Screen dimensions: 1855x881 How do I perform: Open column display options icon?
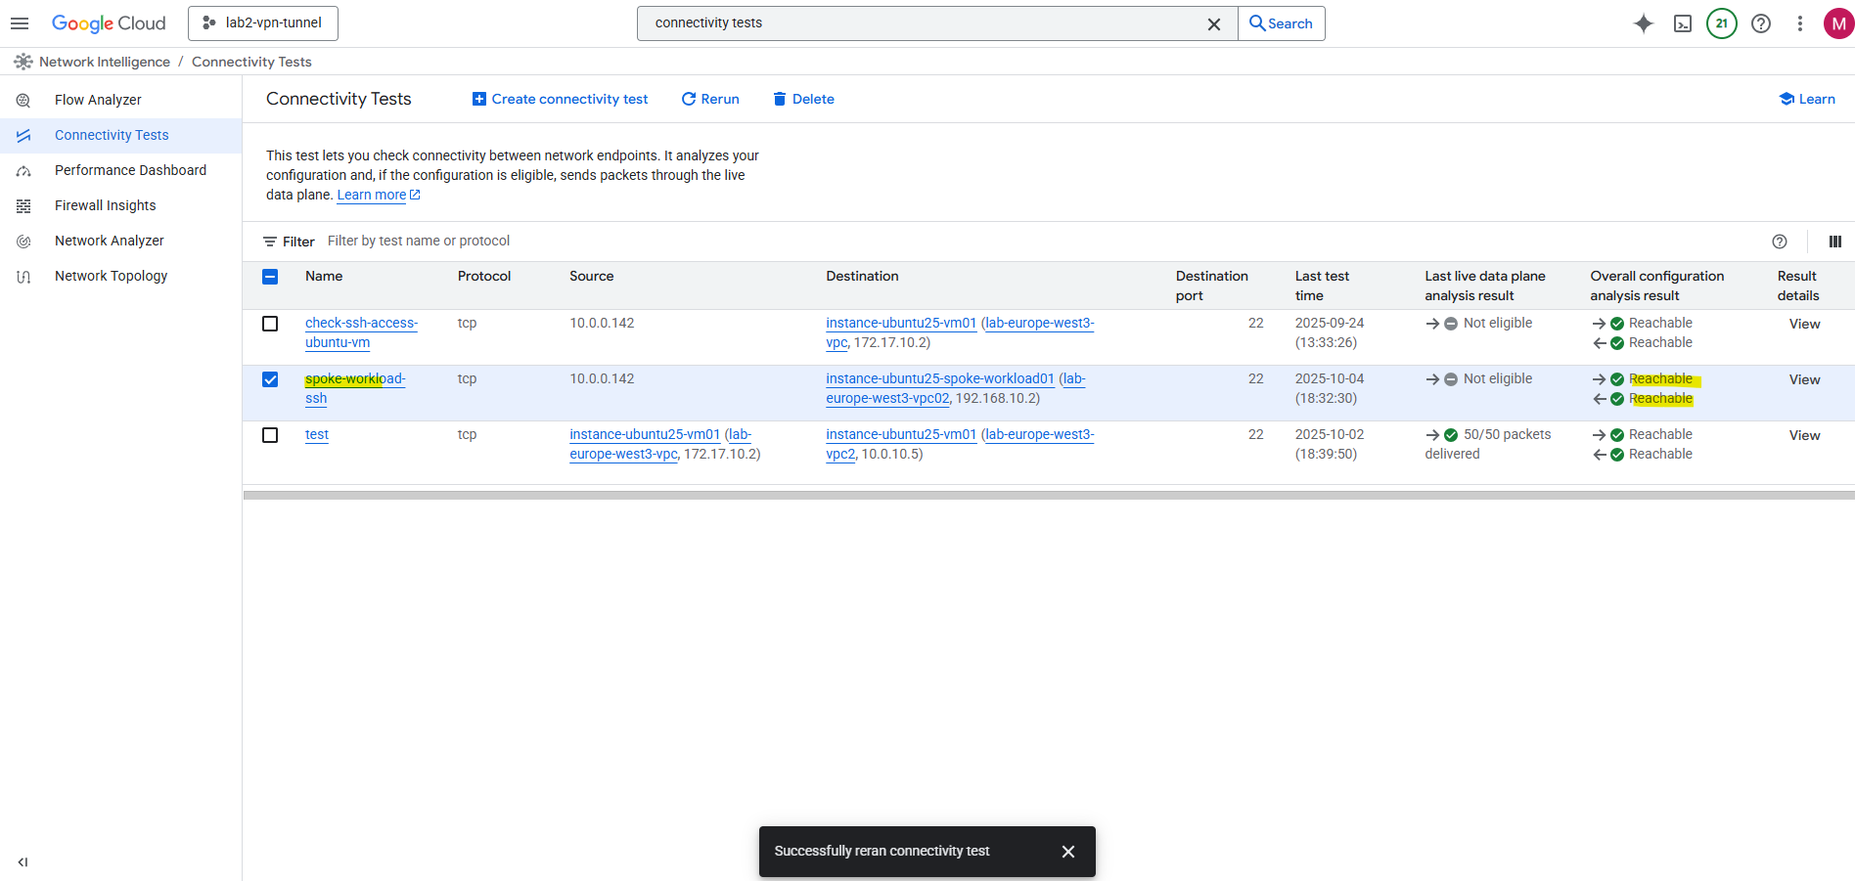[1835, 242]
